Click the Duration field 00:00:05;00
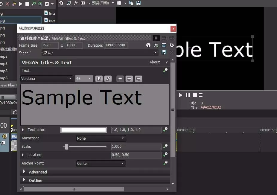Image resolution: width=277 pixels, height=195 pixels. point(115,45)
